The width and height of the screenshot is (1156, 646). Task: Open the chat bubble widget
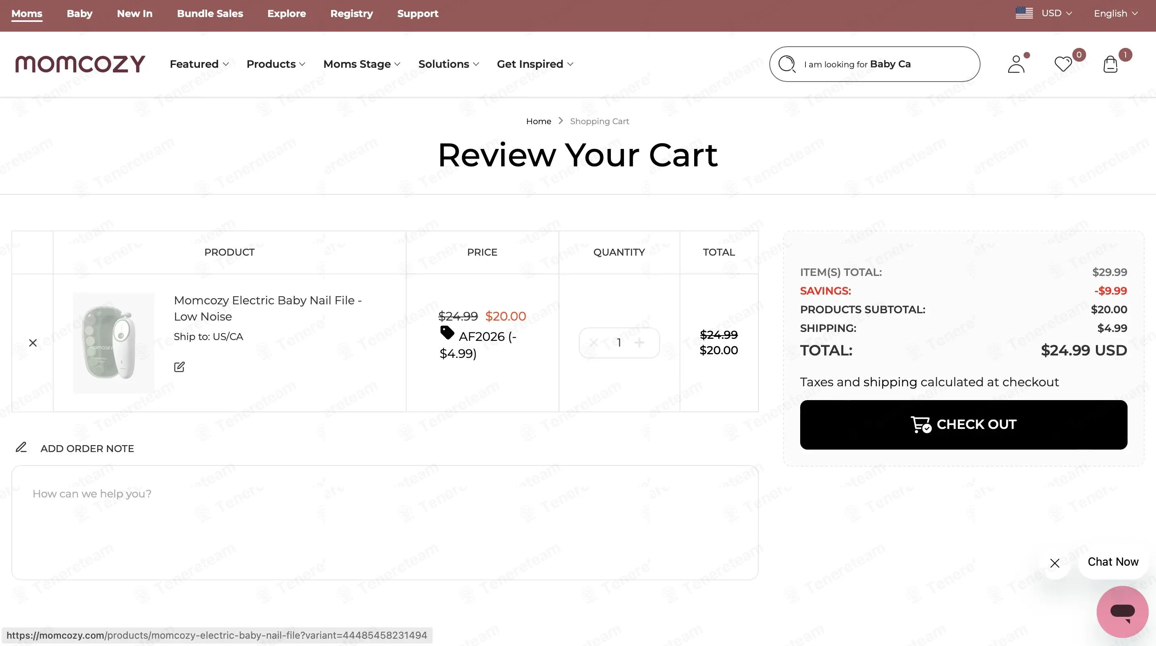[x=1122, y=612]
